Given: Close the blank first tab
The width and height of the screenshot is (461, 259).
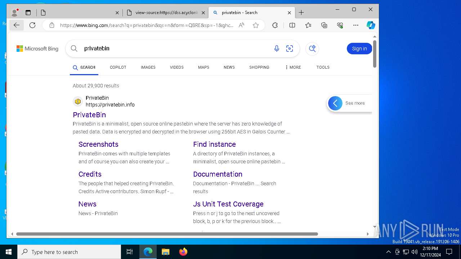Looking at the screenshot, I should 117,13.
